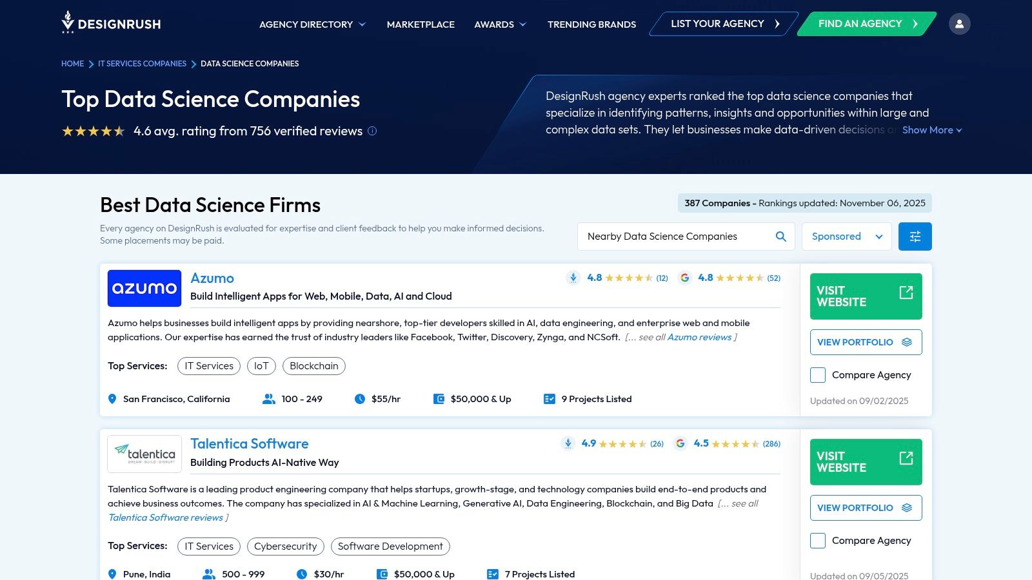The image size is (1032, 580).
Task: Click the clock icon beside $55/hr
Action: tap(360, 399)
